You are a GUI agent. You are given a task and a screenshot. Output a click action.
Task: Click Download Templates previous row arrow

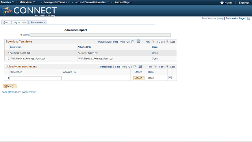click(154, 41)
